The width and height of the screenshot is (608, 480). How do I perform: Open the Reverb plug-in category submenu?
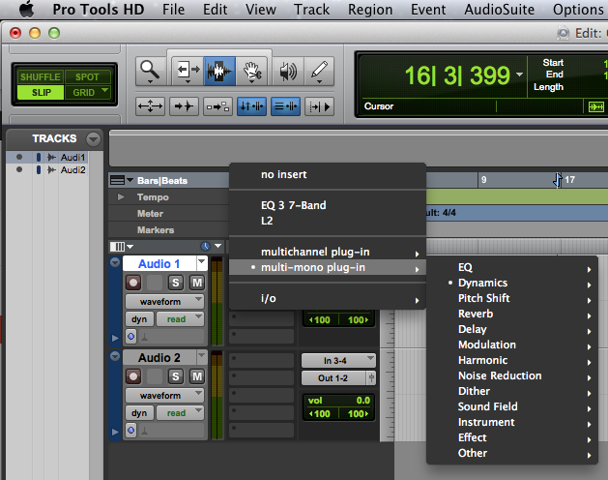click(x=512, y=314)
